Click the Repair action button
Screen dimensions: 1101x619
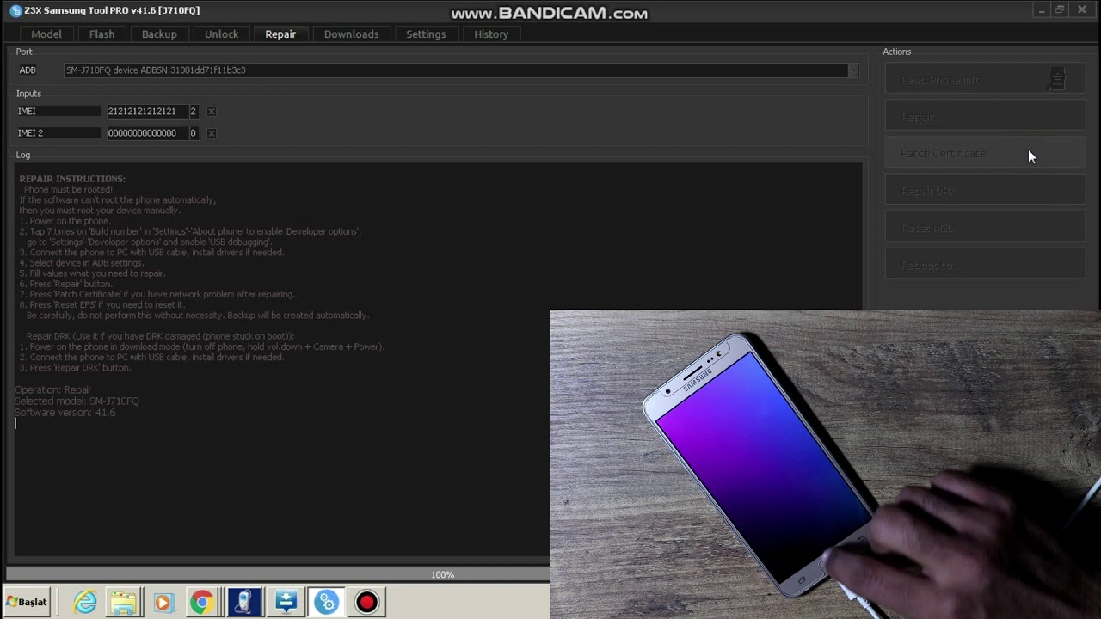click(x=985, y=117)
